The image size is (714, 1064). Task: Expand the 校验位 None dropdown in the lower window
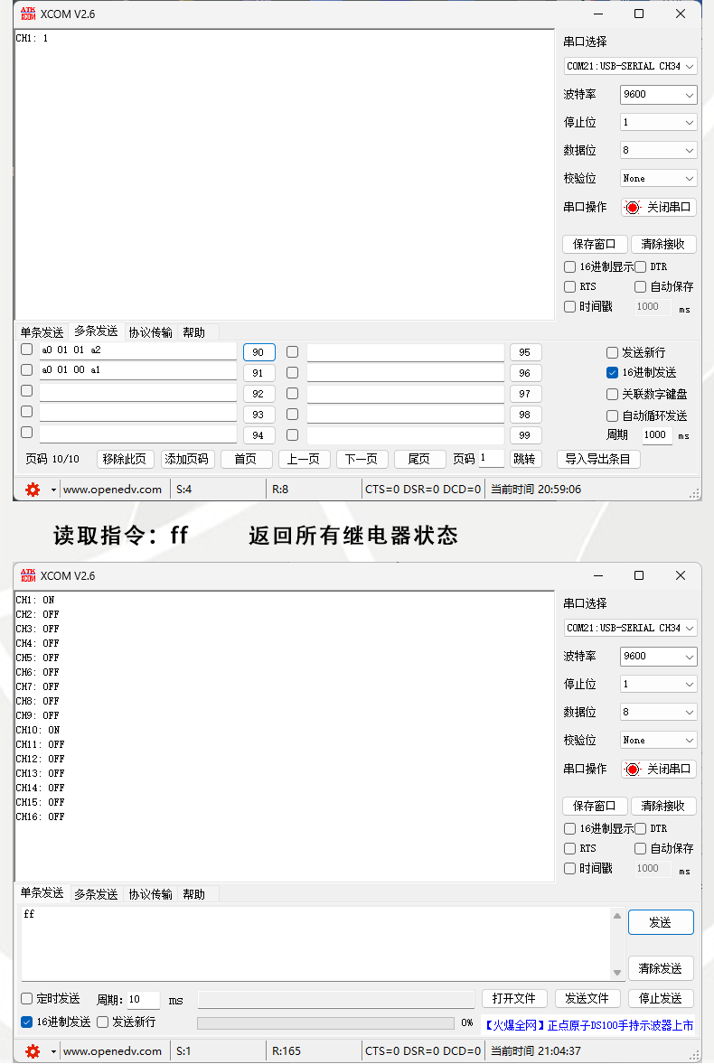[658, 740]
